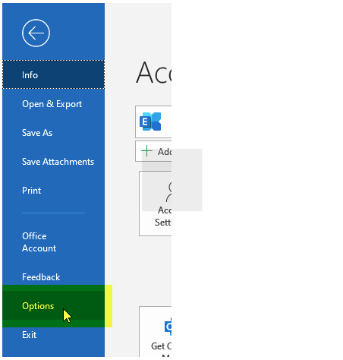
Task: Click the green plus Add Account button
Action: click(x=153, y=151)
